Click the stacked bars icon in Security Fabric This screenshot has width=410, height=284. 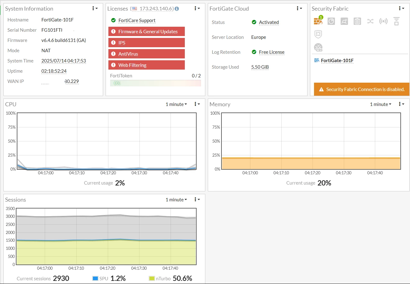396,21
